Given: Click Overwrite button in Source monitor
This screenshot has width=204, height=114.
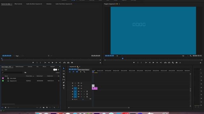Looking at the screenshot, I should [x=68, y=63].
